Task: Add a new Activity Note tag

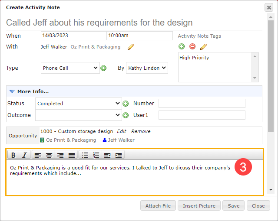Action: [x=182, y=46]
